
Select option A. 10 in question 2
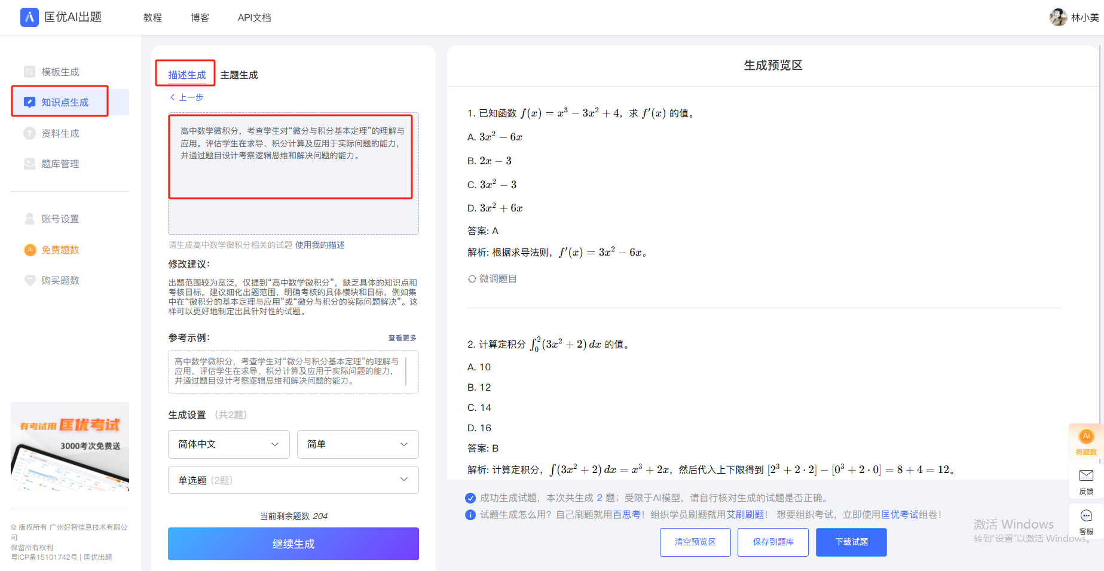(479, 367)
